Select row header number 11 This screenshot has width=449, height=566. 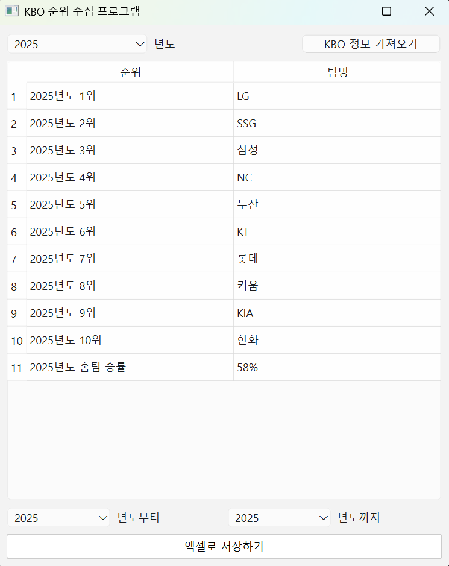pos(16,368)
